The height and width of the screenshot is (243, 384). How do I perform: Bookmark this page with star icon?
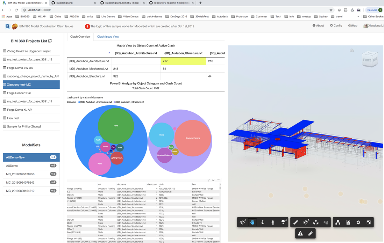331,10
